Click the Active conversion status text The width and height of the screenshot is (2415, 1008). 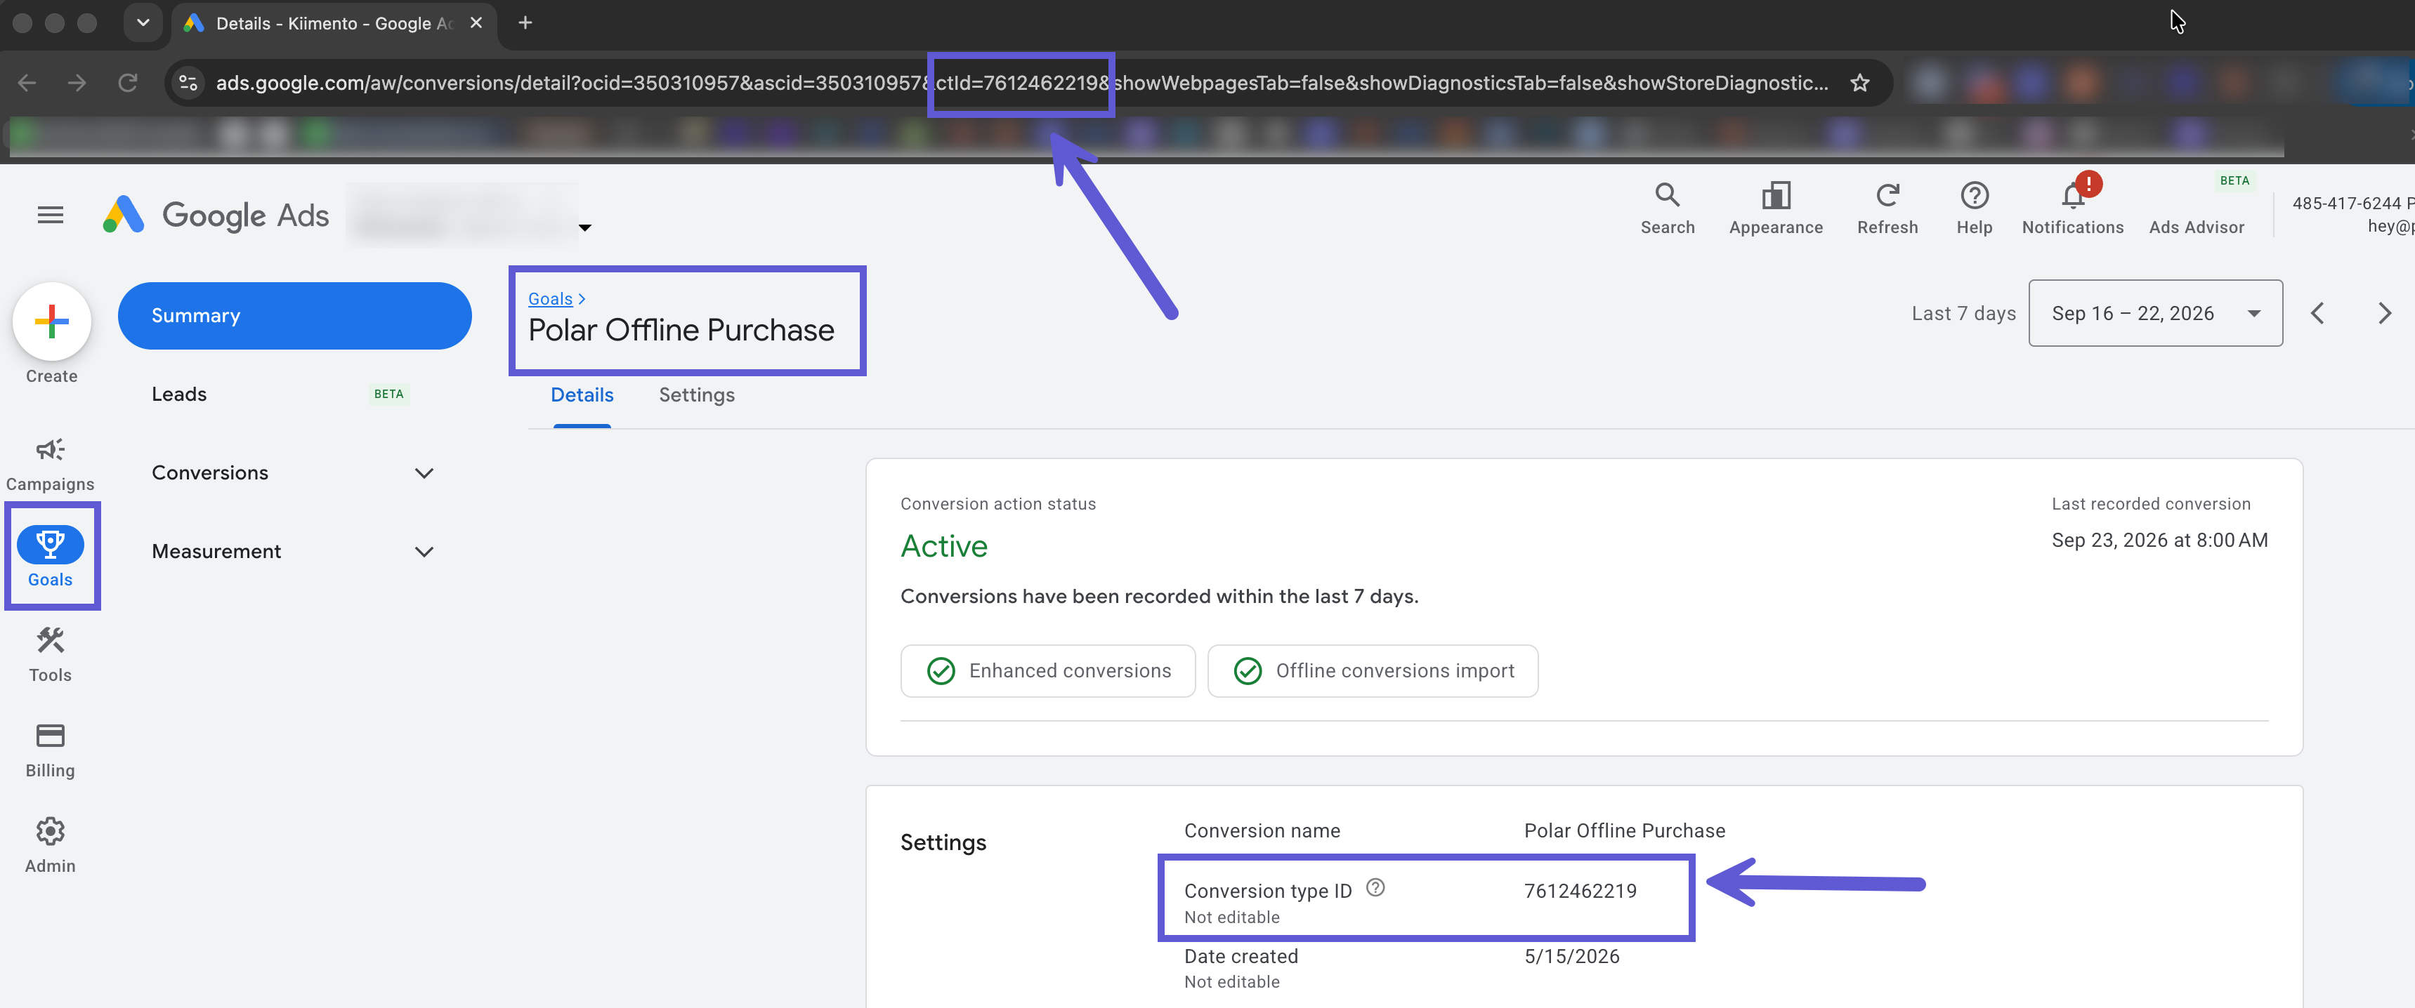pyautogui.click(x=944, y=546)
